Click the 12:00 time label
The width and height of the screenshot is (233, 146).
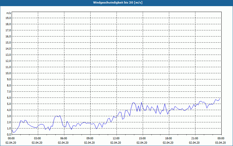click(117, 138)
